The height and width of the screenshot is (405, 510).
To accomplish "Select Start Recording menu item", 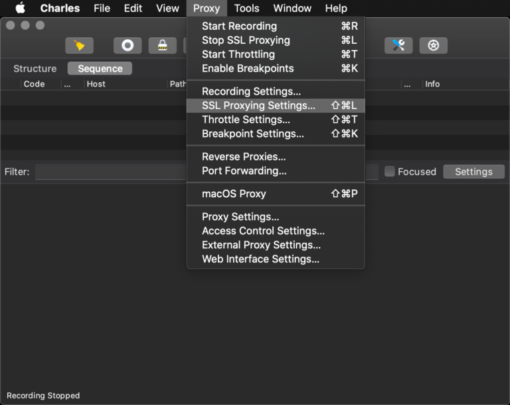I will (276, 26).
